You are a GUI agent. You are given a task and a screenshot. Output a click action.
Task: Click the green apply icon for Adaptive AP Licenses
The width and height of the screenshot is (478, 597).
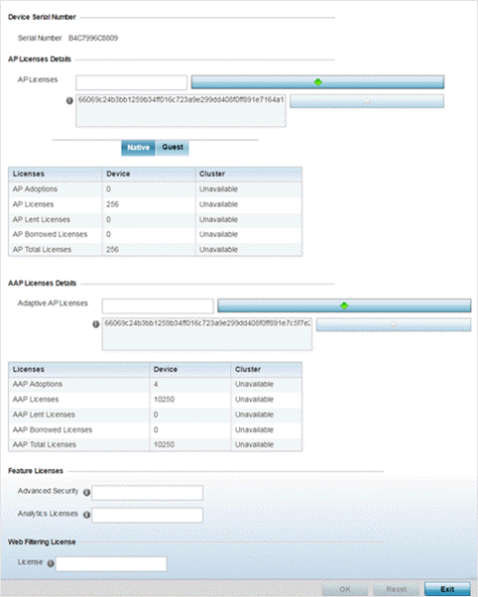point(344,305)
